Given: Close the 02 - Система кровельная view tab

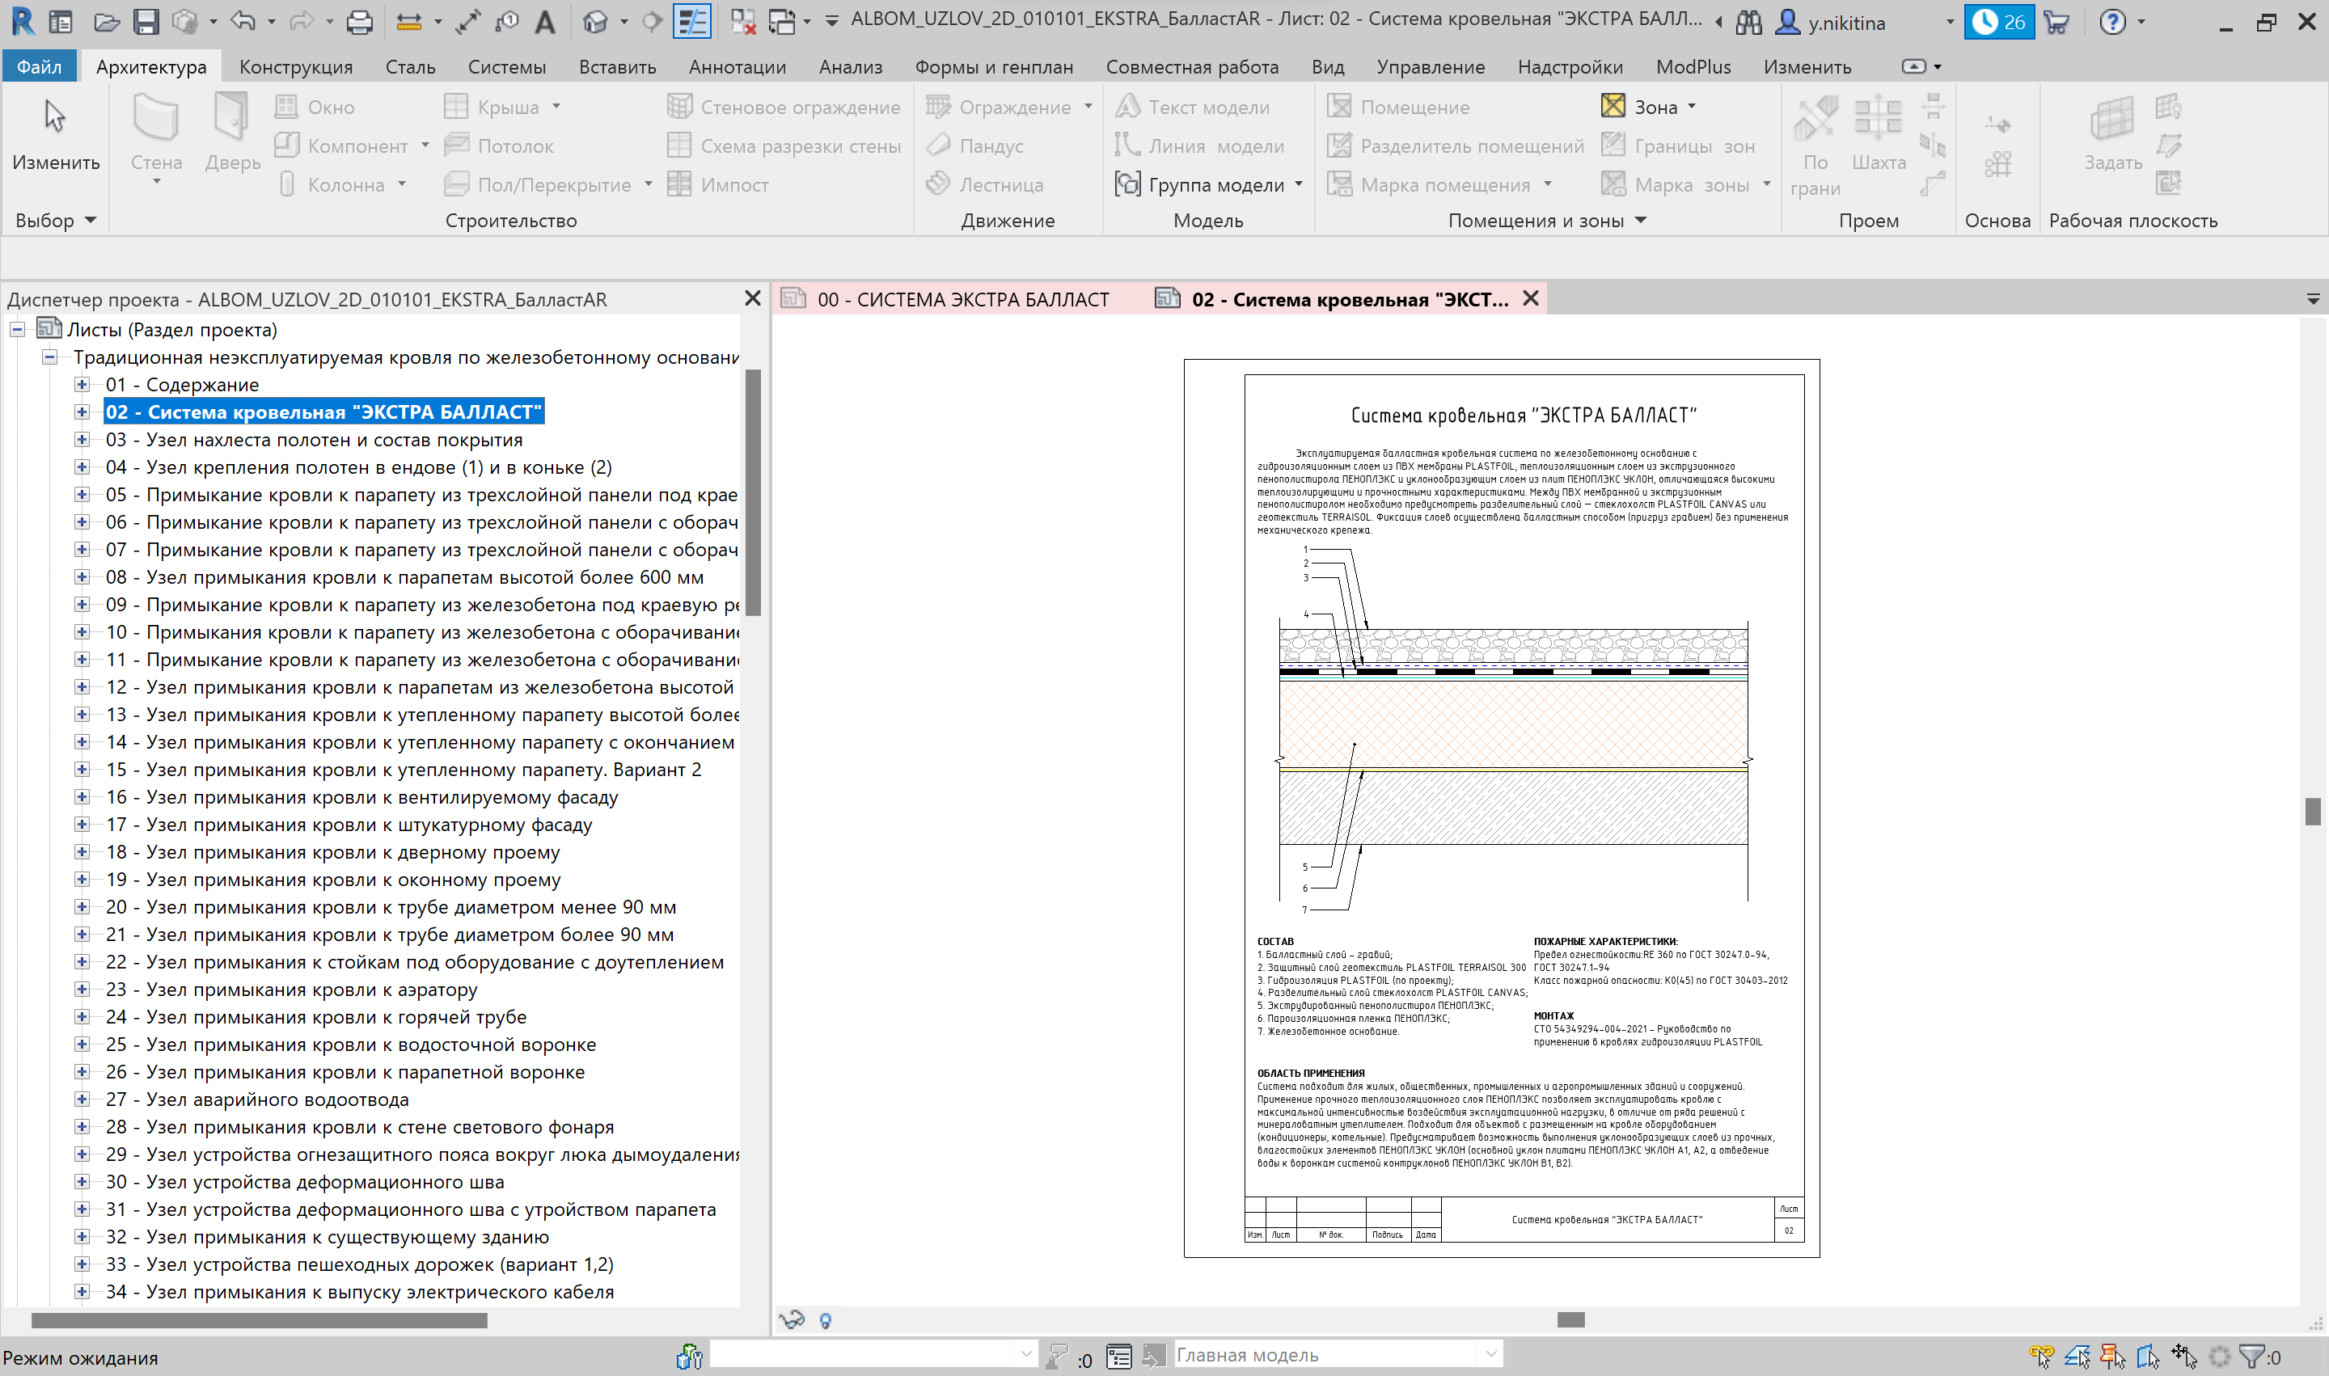Looking at the screenshot, I should tap(1530, 298).
